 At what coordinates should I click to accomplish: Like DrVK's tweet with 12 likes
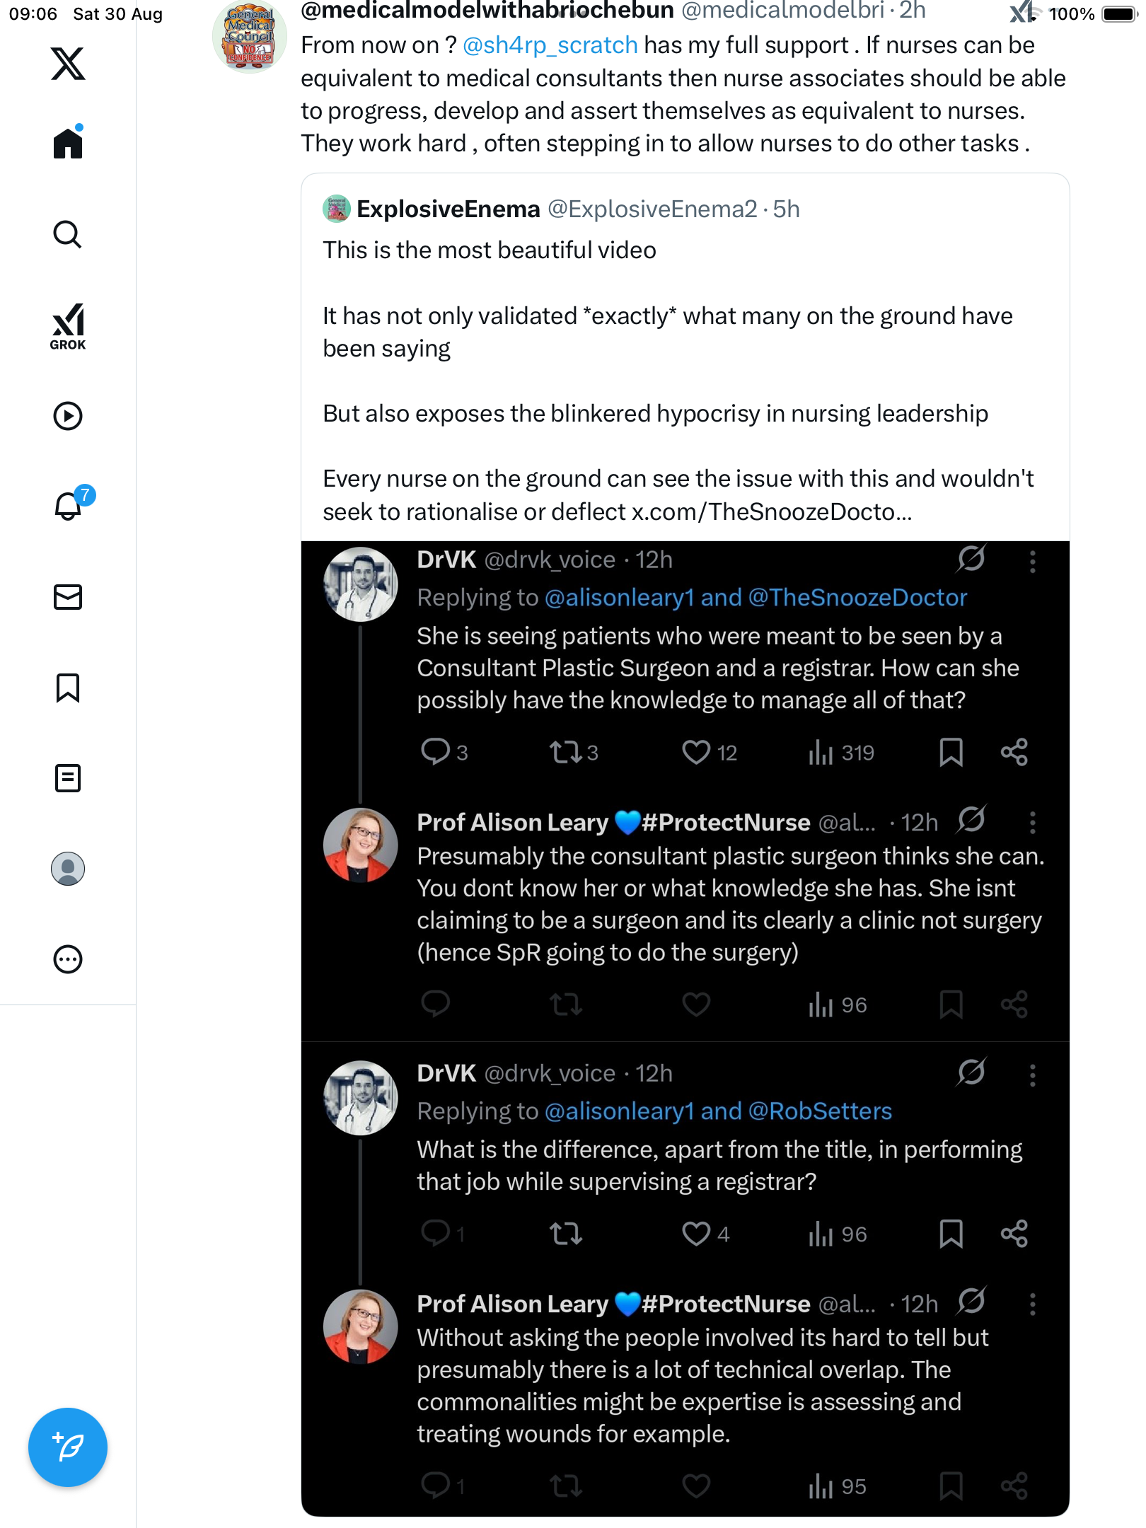696,752
